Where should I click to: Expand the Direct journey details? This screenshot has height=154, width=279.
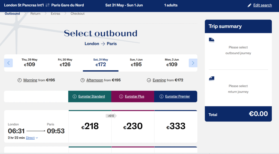point(32,138)
